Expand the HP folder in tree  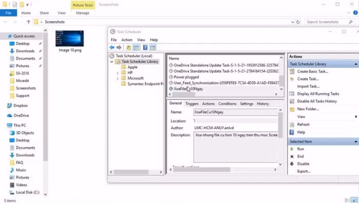(x=117, y=73)
